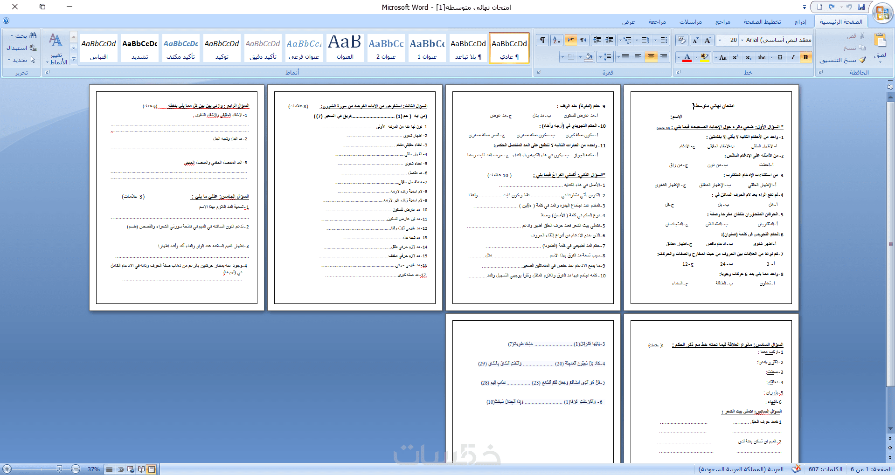
Task: Open the font name dropdown
Action: tap(742, 40)
